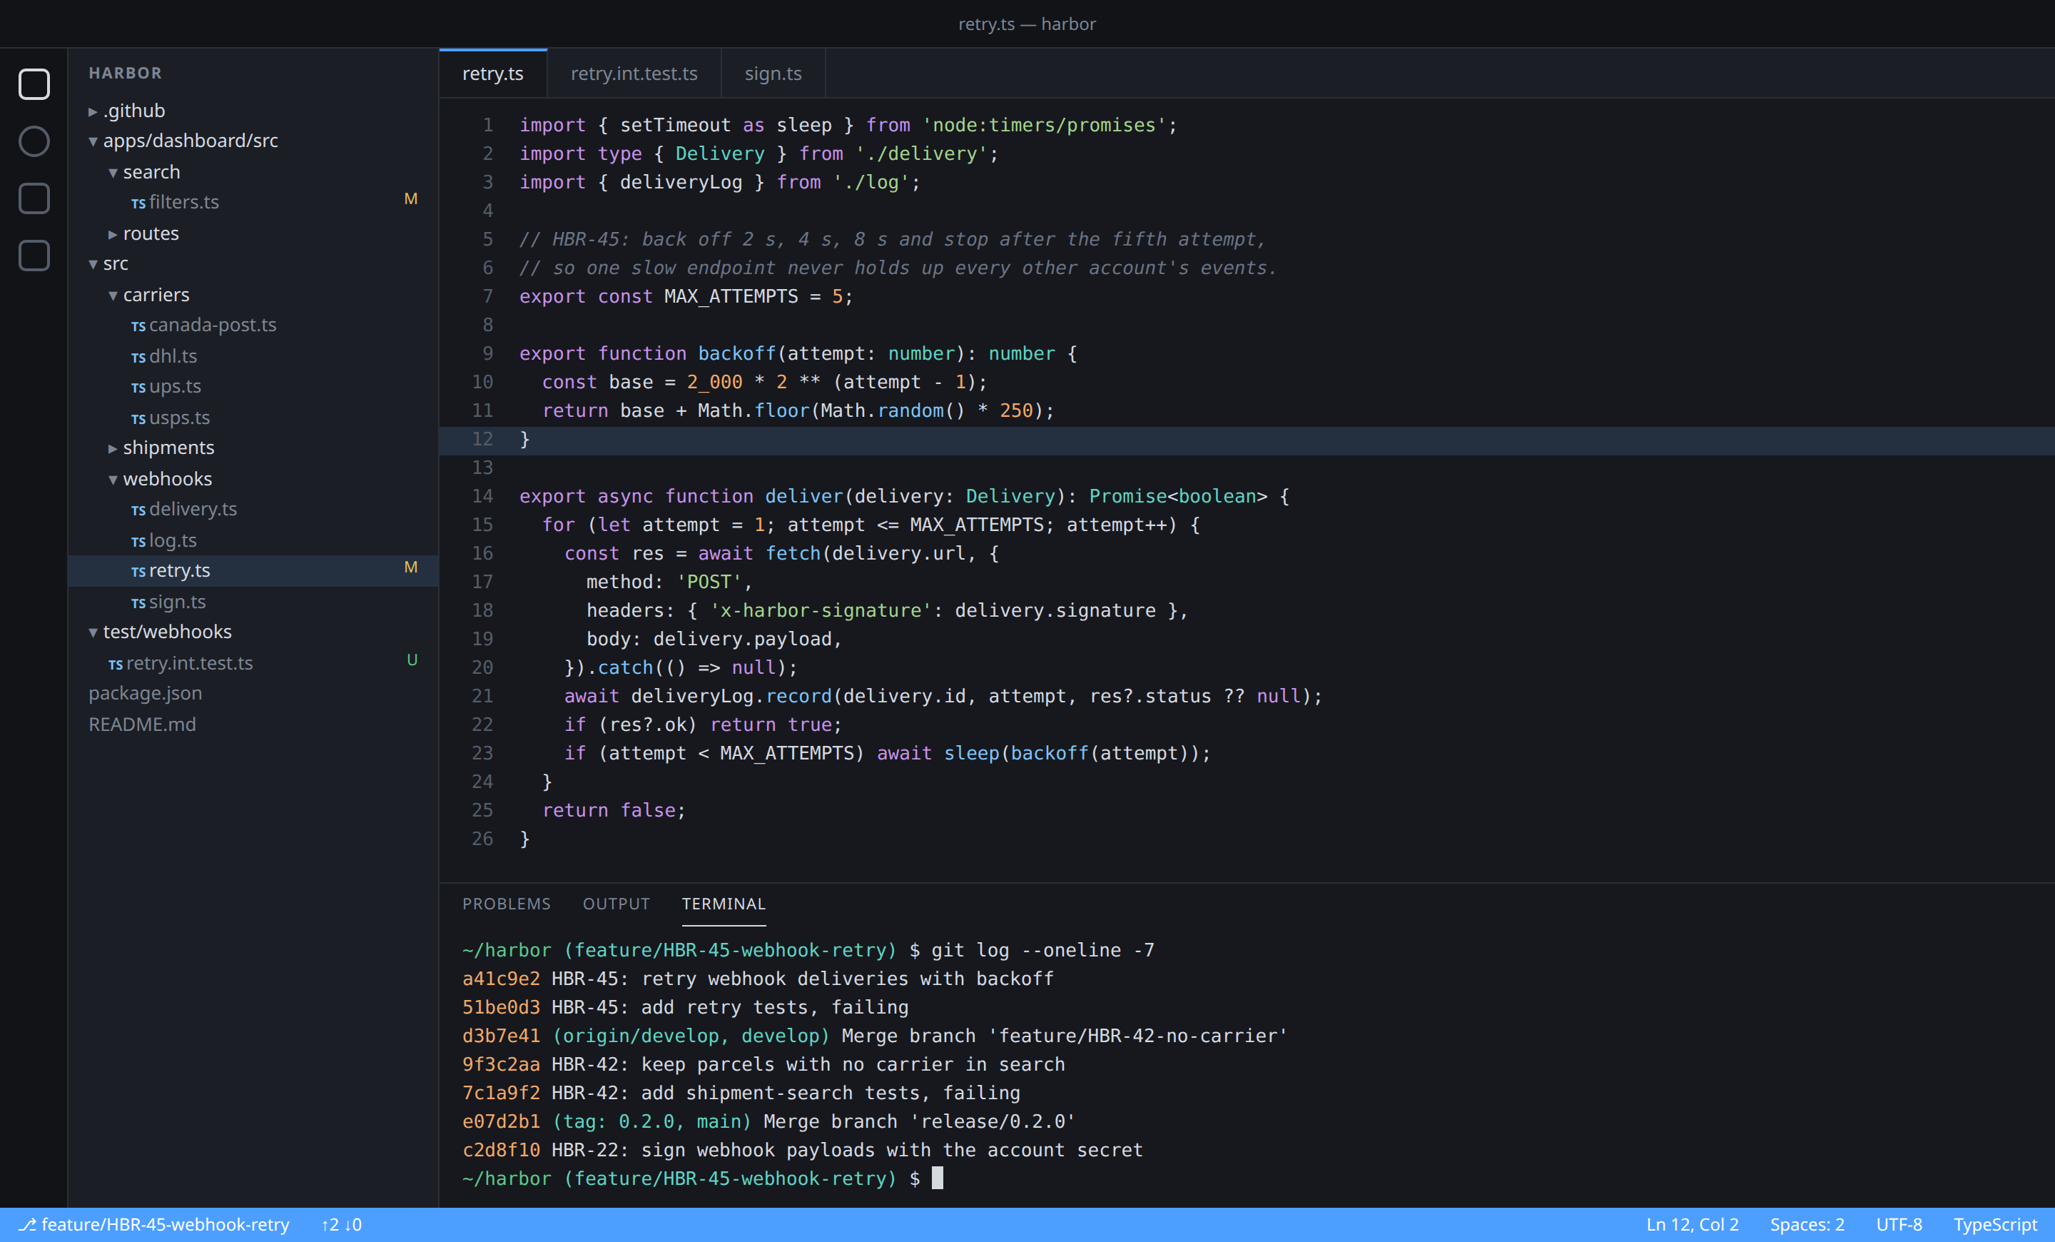Collapse the webhooks folder

tap(113, 480)
